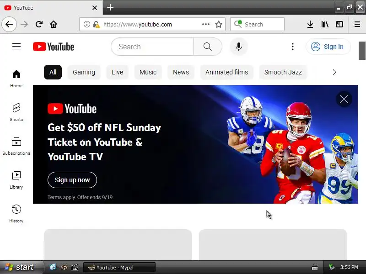Click the NFL Sunday Ticket headline text
This screenshot has height=274, width=366.
click(104, 142)
